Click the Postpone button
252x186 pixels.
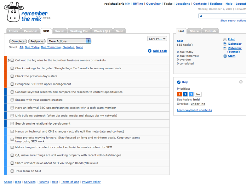click(x=37, y=41)
